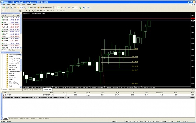The image size is (196, 123).
Task: Select Fractals indicator in Navigator
Action: (x=11, y=80)
